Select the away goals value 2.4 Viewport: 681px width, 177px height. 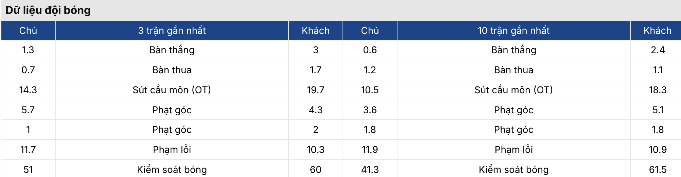(657, 50)
